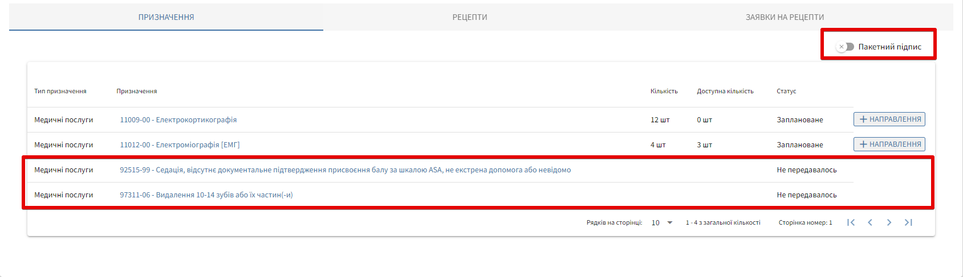Jump to last page of table
Image resolution: width=963 pixels, height=277 pixels.
(x=908, y=222)
